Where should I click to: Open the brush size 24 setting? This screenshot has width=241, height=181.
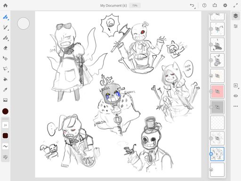[5, 125]
